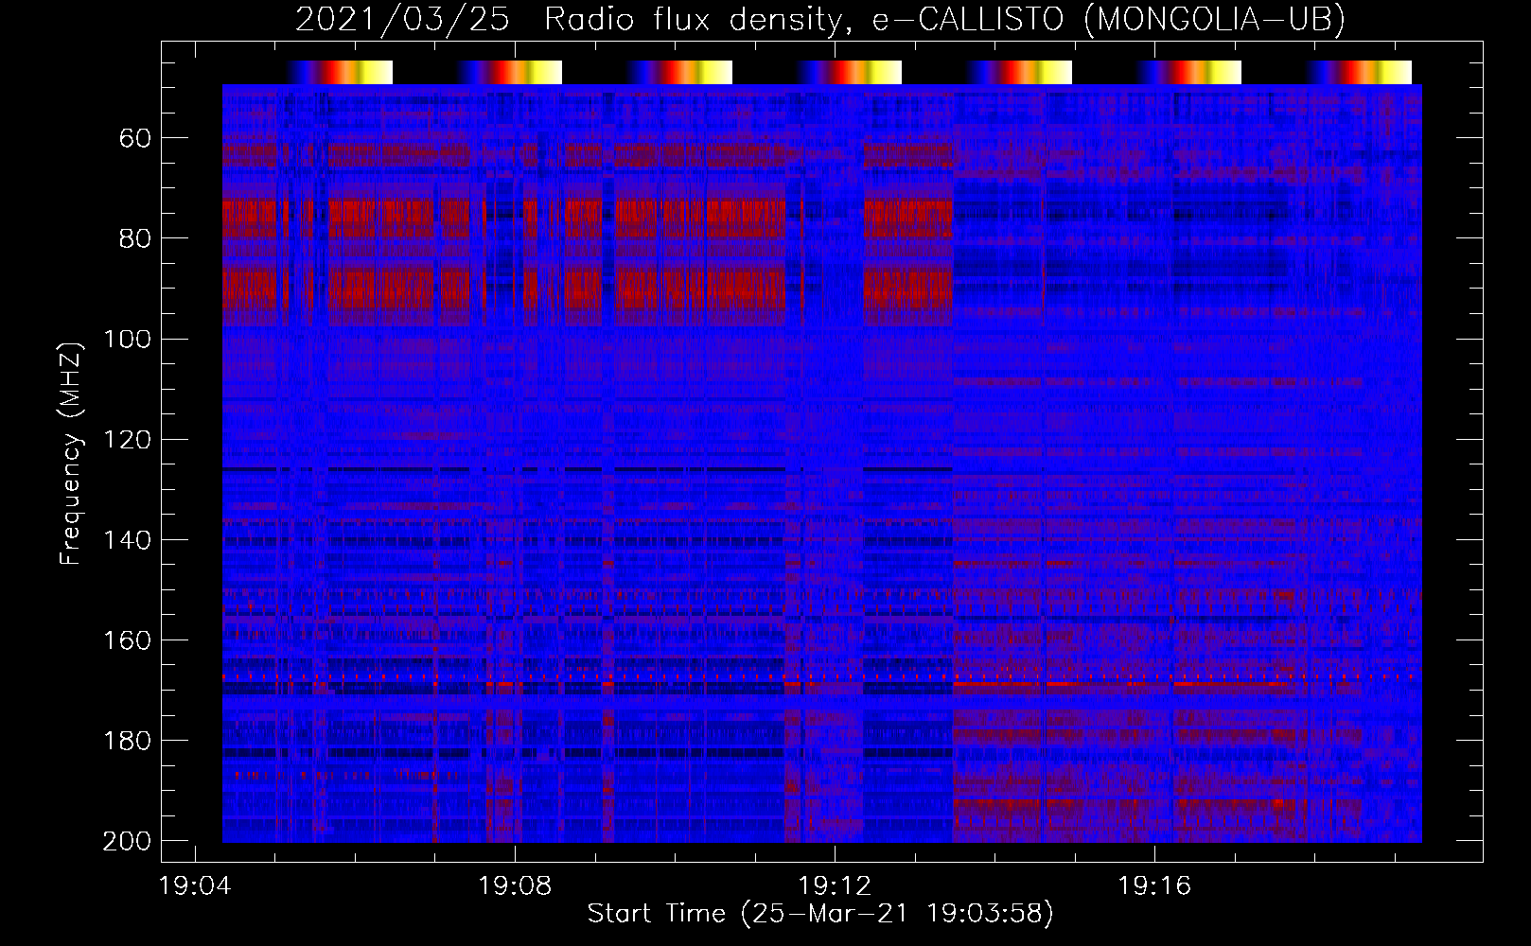
Task: Click the 19:04 time tick label
Action: [x=196, y=886]
